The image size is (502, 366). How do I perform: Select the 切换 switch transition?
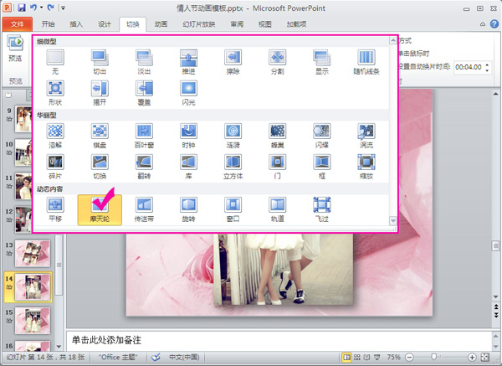(100, 167)
